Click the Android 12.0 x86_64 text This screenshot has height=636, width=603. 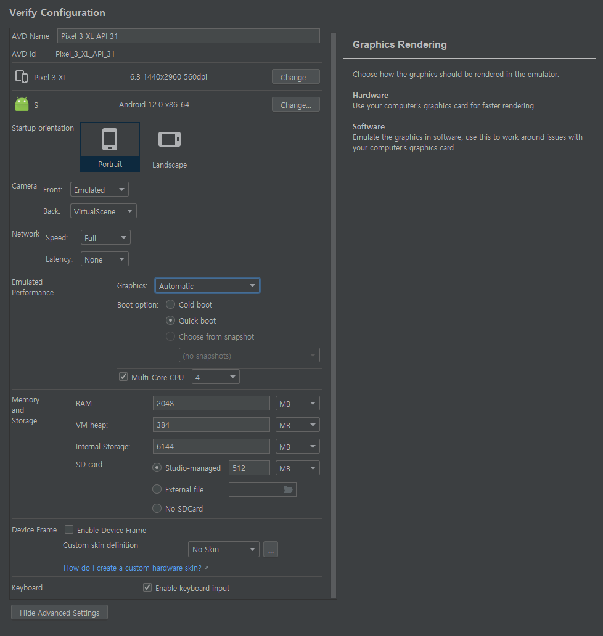pyautogui.click(x=154, y=104)
